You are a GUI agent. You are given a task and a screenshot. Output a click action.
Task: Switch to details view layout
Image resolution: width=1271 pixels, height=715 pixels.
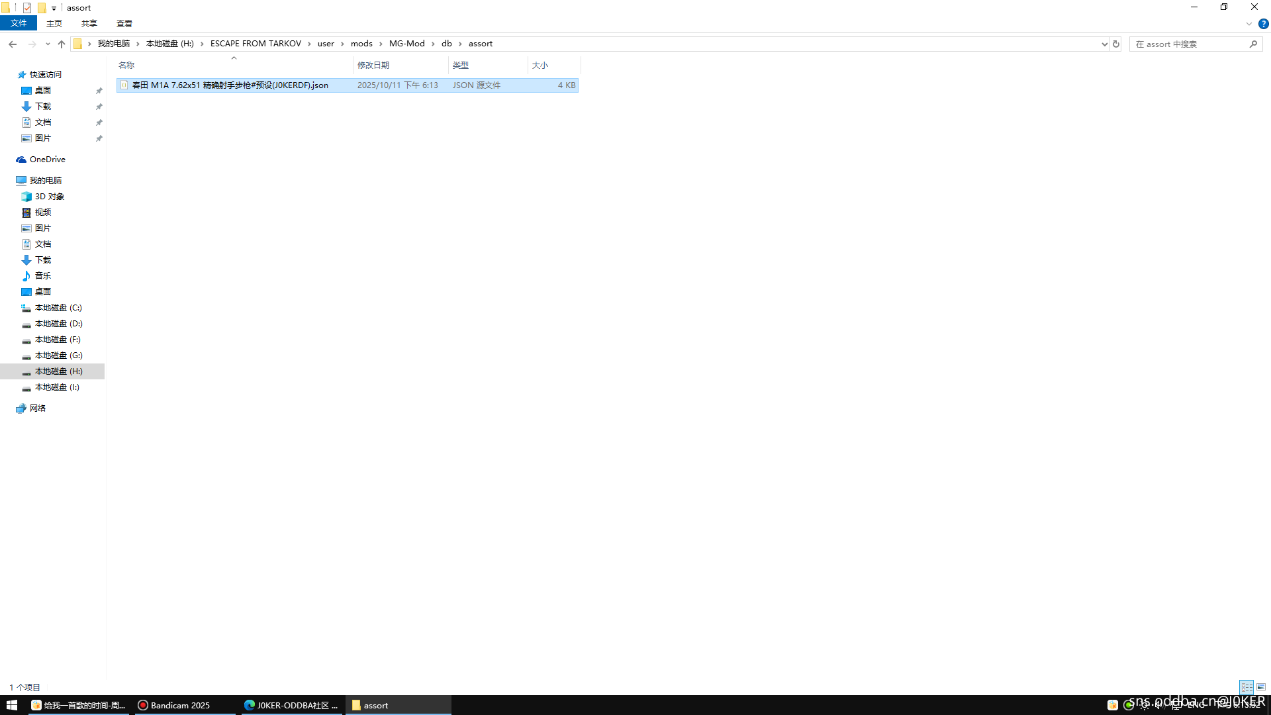coord(1247,687)
